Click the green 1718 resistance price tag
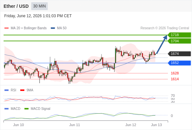 pos(179,35)
